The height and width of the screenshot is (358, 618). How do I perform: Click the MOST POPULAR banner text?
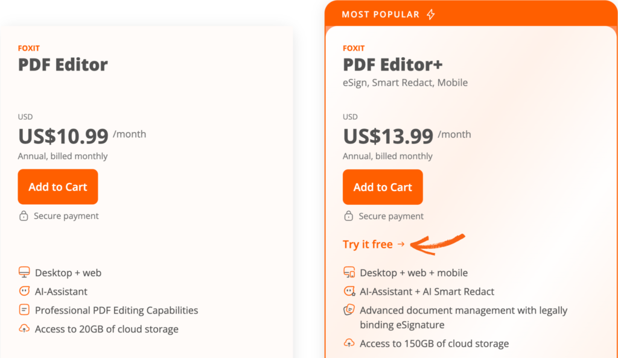[381, 14]
